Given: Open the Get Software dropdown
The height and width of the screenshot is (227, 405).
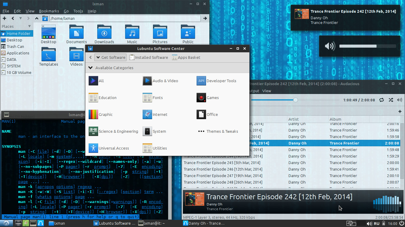Looking at the screenshot, I should (x=111, y=57).
